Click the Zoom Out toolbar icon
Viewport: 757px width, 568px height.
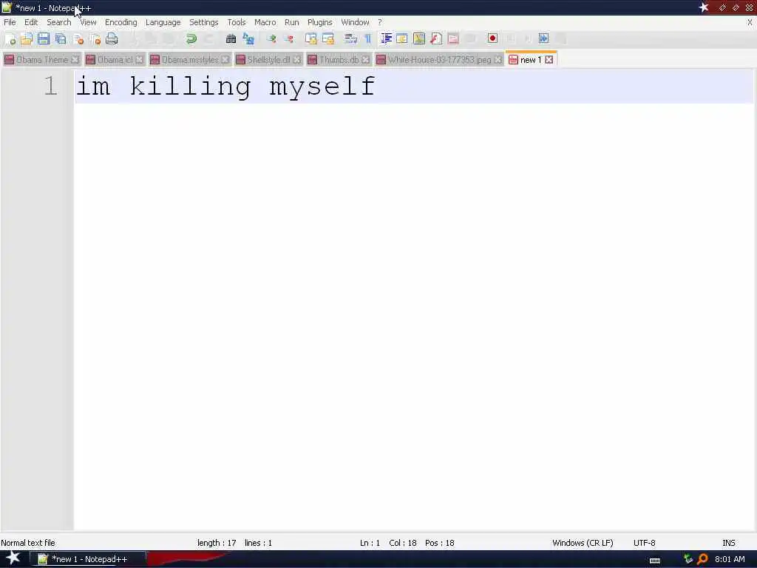coord(288,39)
